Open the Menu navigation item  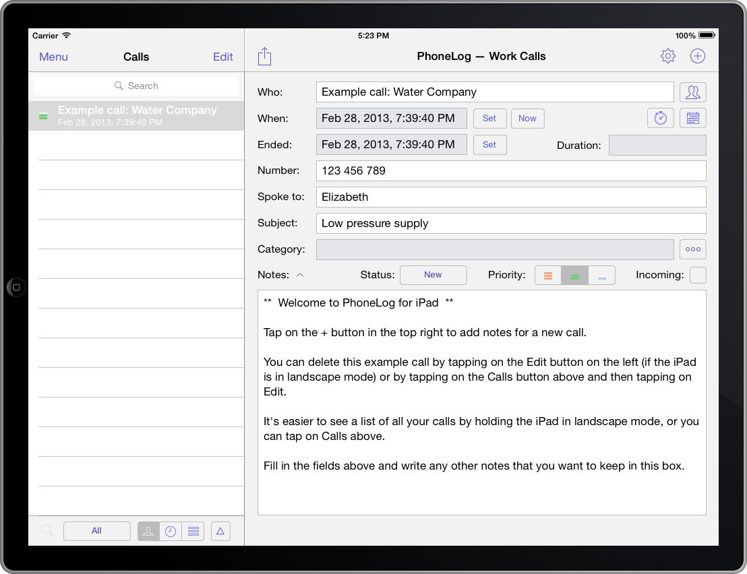point(53,57)
